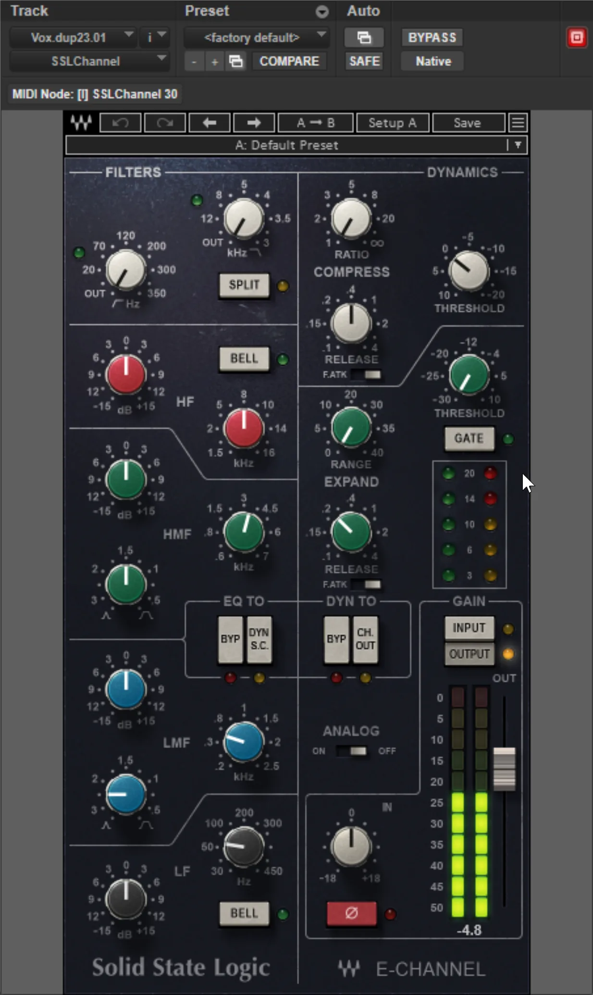
Task: Open the insert 'i' selector dropdown
Action: coord(155,38)
